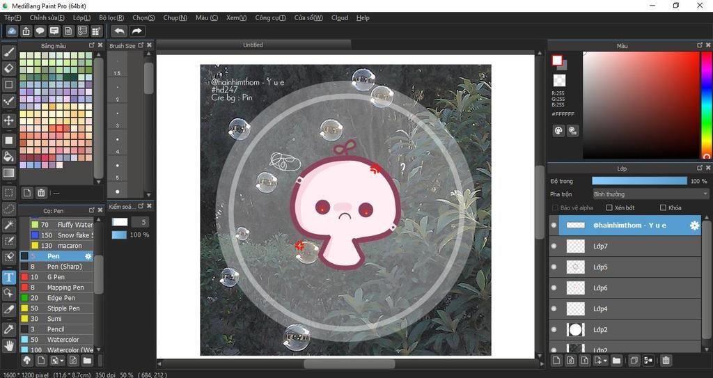Open add brush dropdown in brush panel
713x378 pixels.
61,361
